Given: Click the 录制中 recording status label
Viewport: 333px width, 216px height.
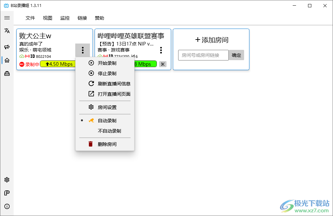Looking at the screenshot, I should point(32,64).
